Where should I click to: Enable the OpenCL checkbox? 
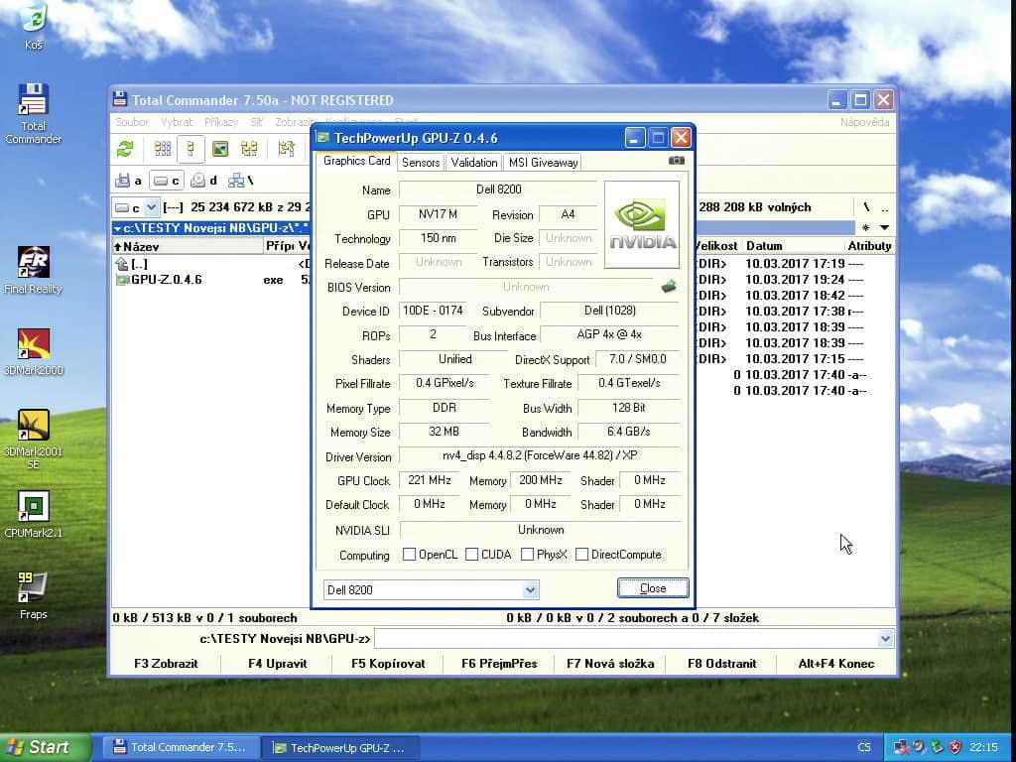point(409,555)
